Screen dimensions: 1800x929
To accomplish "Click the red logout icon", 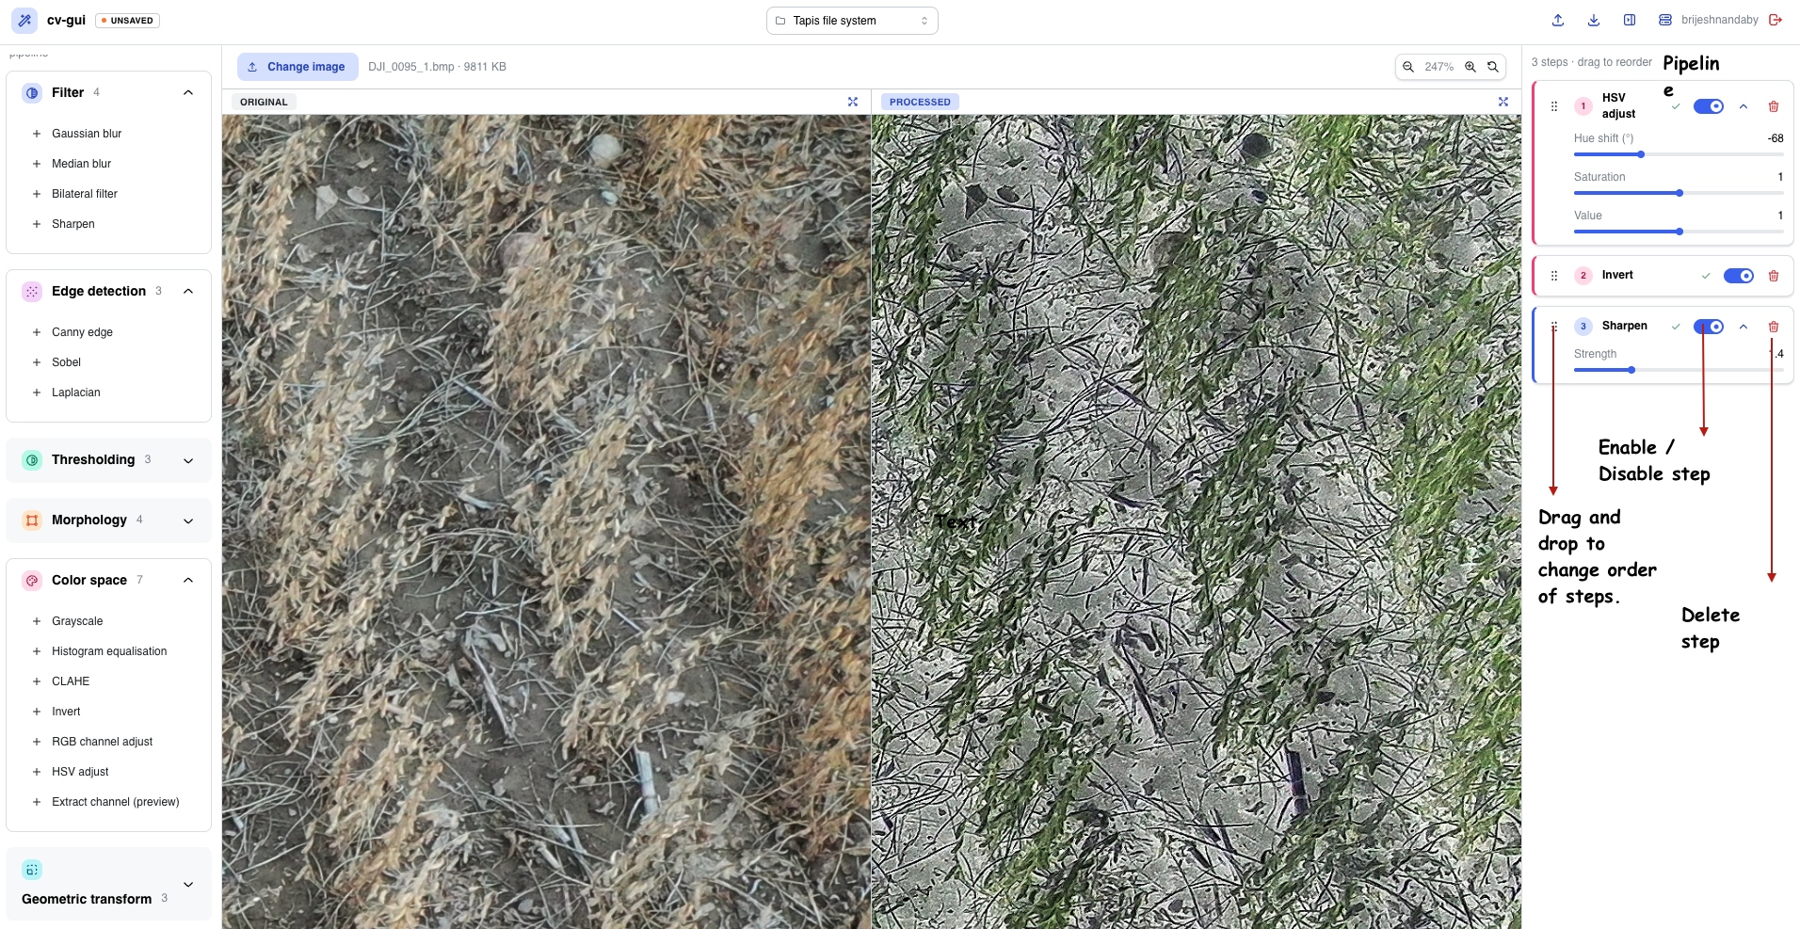I will pyautogui.click(x=1776, y=20).
